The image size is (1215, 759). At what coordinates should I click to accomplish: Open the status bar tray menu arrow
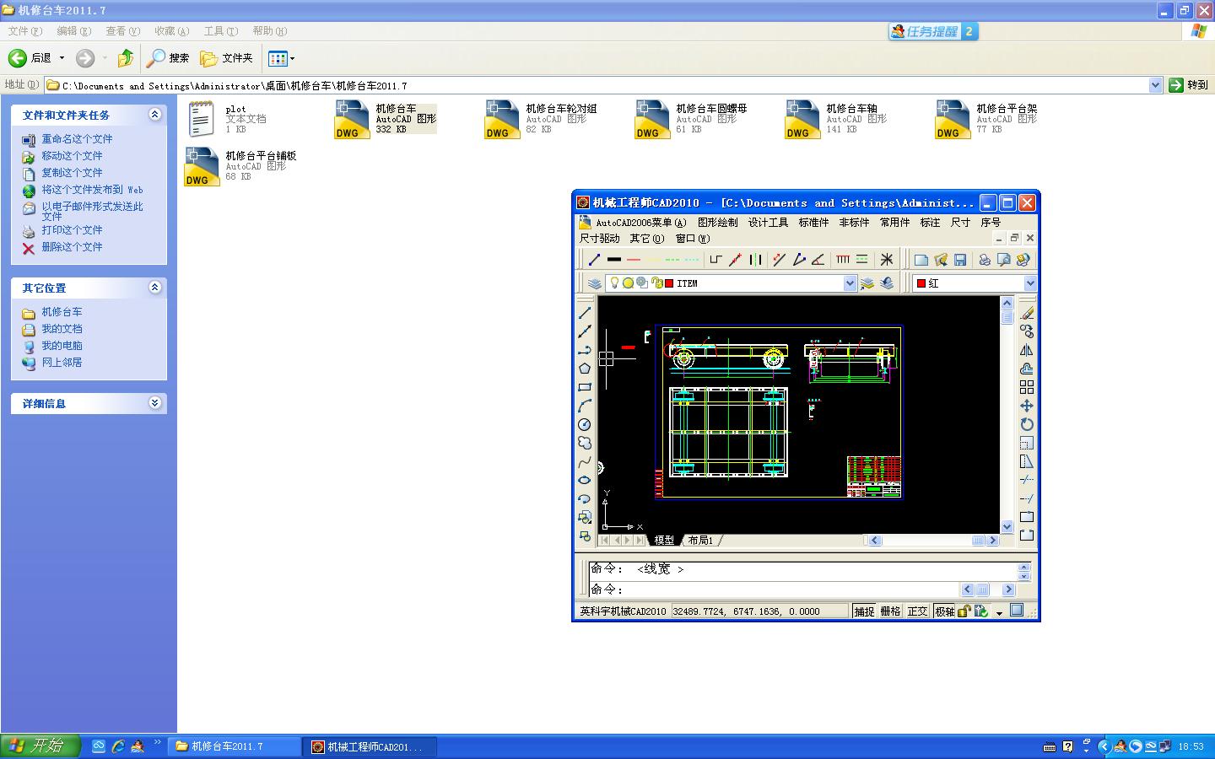pyautogui.click(x=999, y=612)
